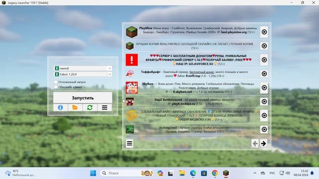
Task: Click the yellow cube icon for the MCWOKA server
Action: pyautogui.click(x=132, y=115)
